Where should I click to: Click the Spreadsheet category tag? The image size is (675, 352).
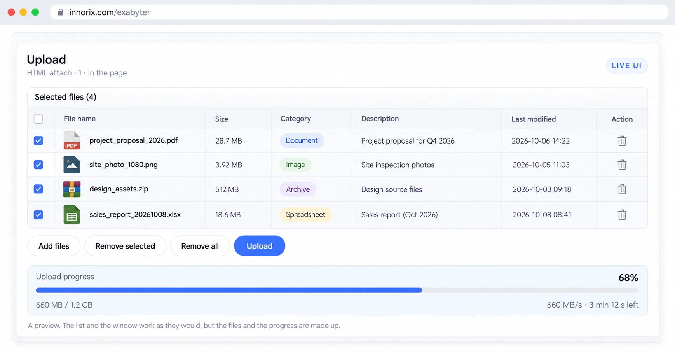click(x=305, y=214)
